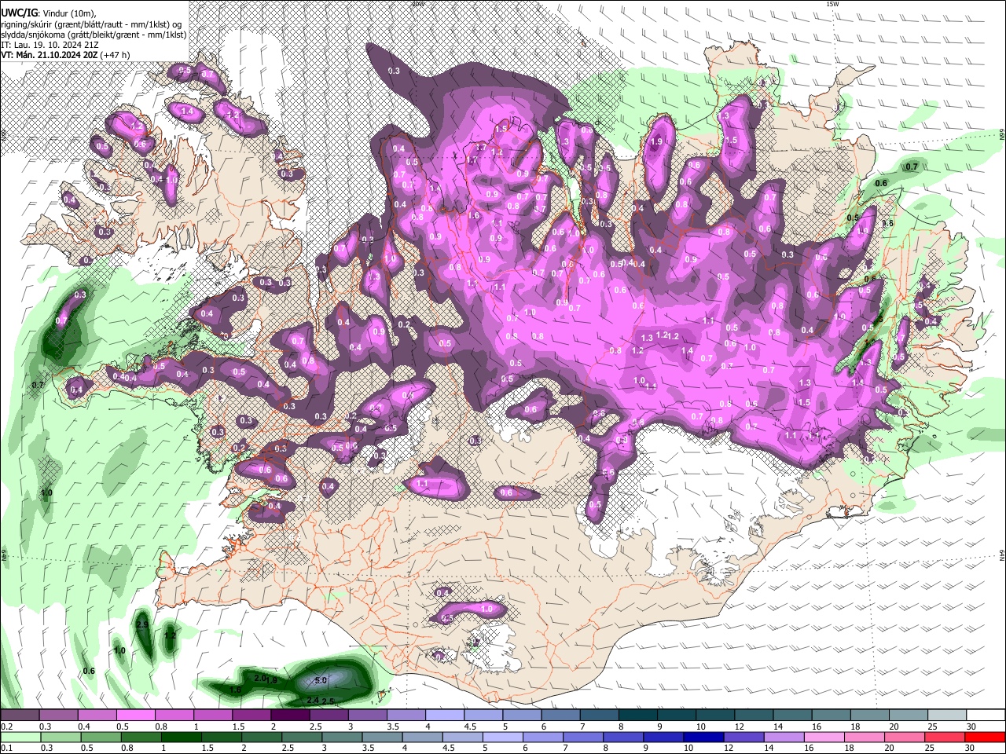Click the '2.9' rainfall value in the southwest sea
This screenshot has height=754, width=1006.
point(142,624)
